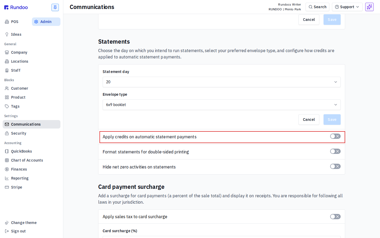Click Cancel in the Statements section
Image resolution: width=380 pixels, height=238 pixels.
309,120
